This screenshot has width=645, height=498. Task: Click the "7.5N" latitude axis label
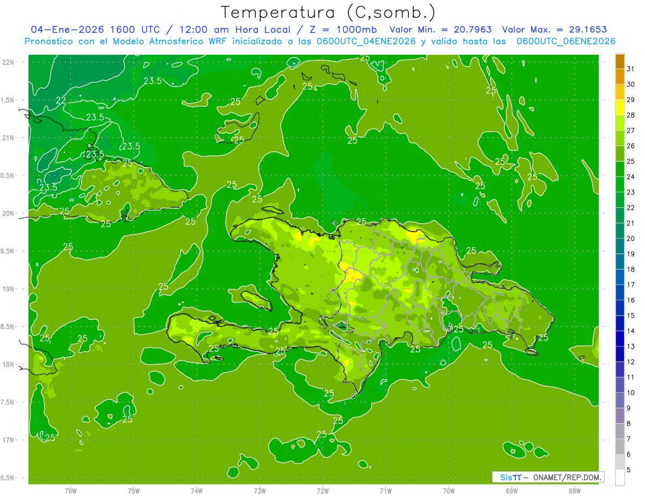tap(8, 402)
